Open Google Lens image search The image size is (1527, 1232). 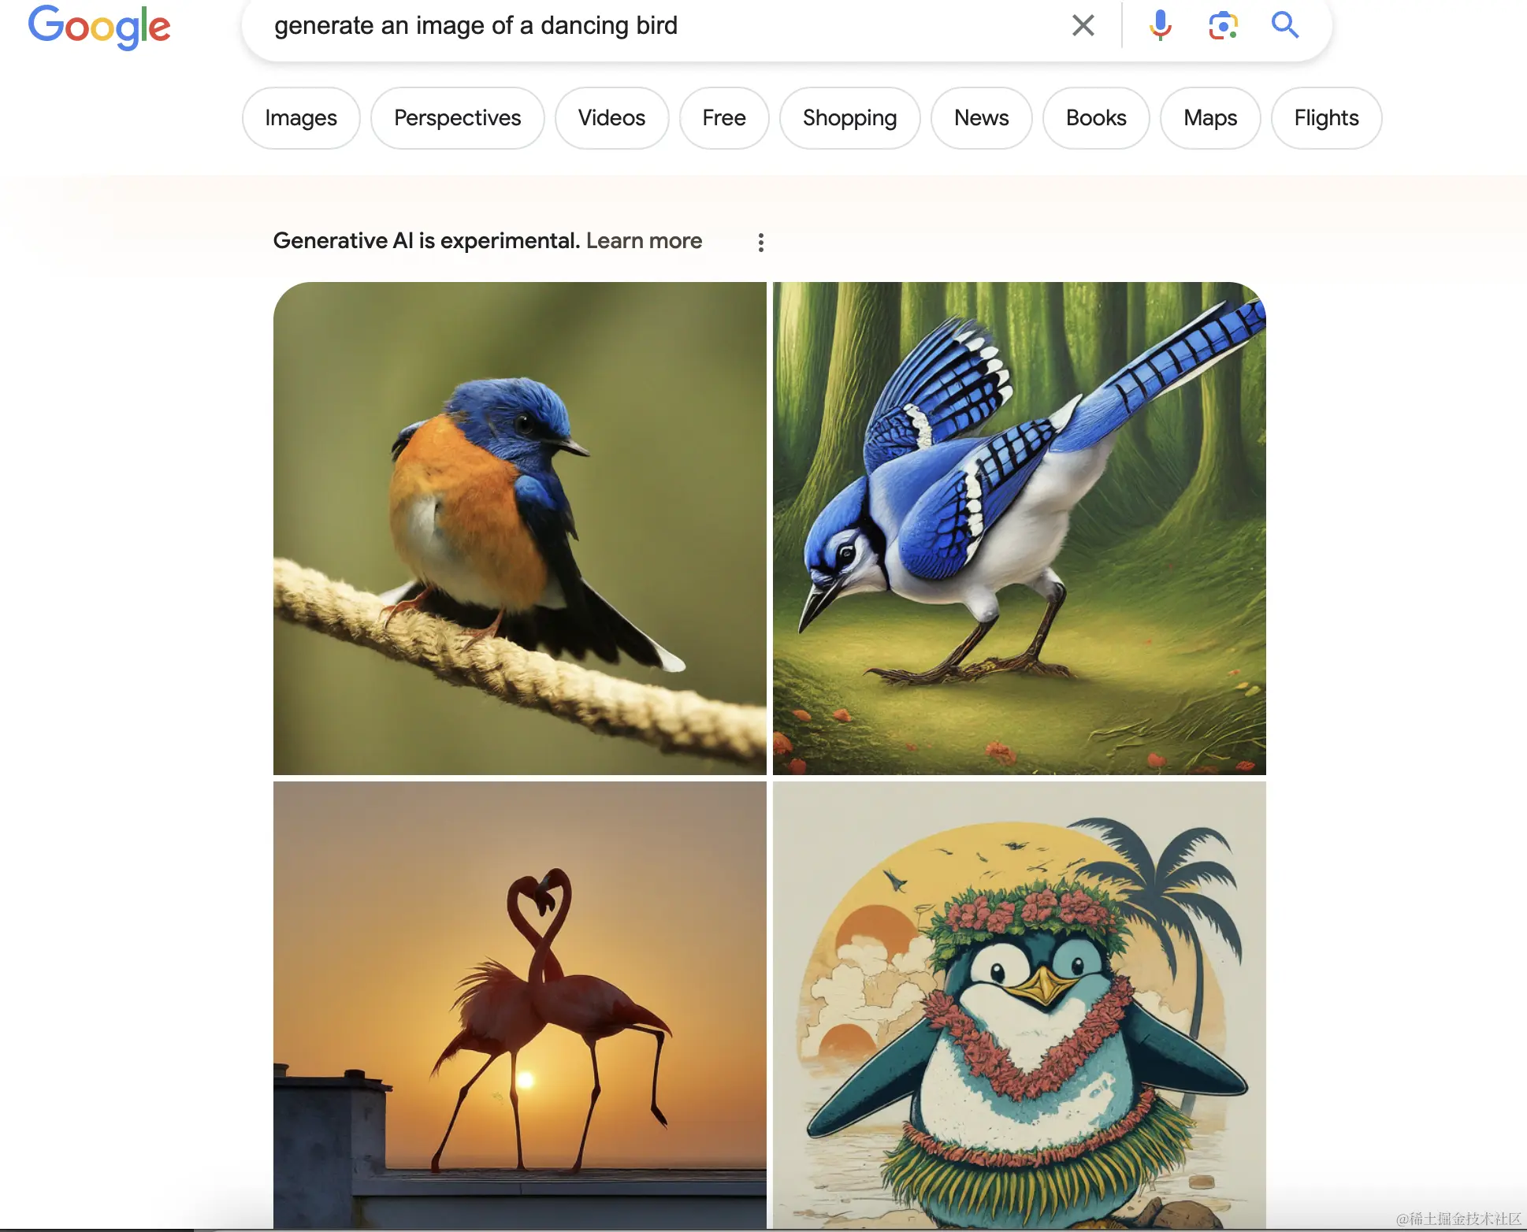(x=1222, y=25)
